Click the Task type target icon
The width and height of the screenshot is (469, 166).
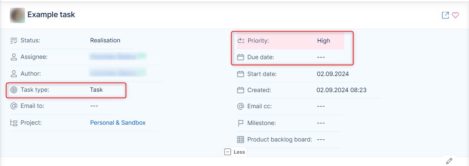coord(14,90)
